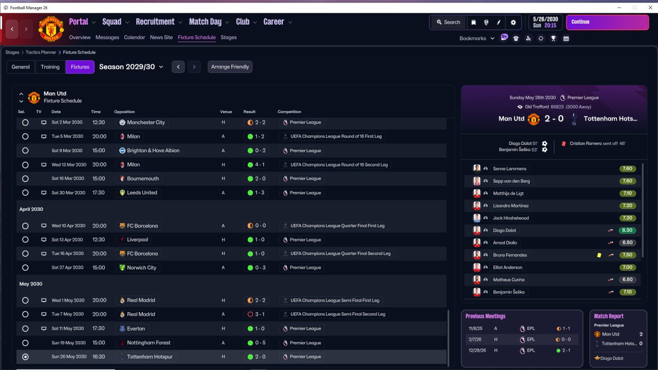
Task: Click the 12/29/26 previous meeting row
Action: (x=522, y=350)
